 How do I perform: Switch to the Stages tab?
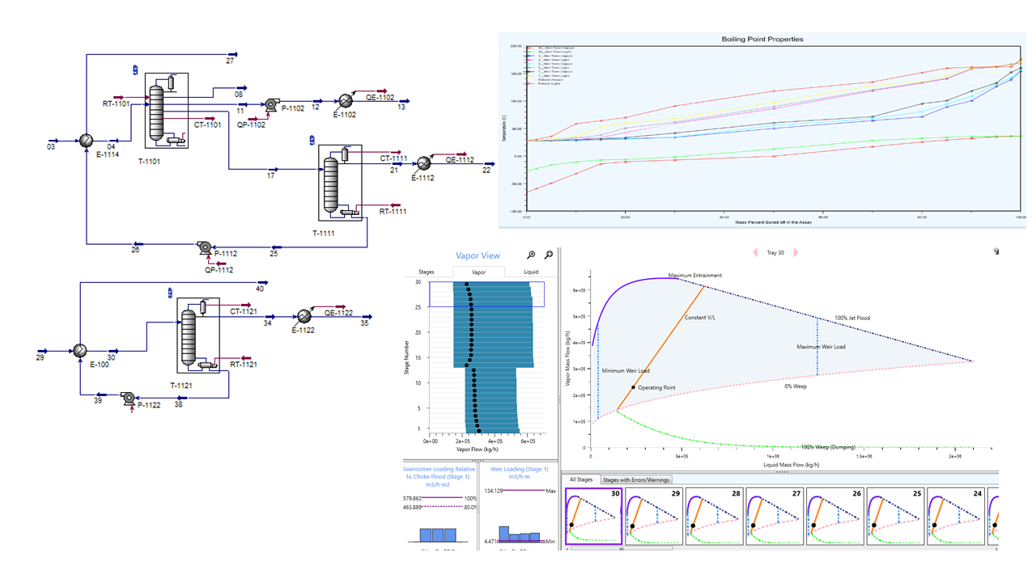coord(426,272)
